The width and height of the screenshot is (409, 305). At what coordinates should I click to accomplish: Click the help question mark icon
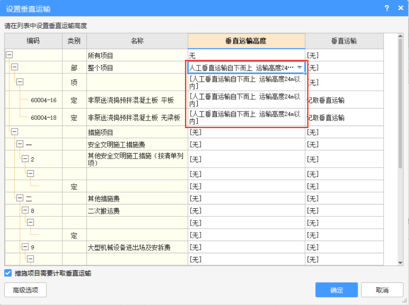[387, 8]
